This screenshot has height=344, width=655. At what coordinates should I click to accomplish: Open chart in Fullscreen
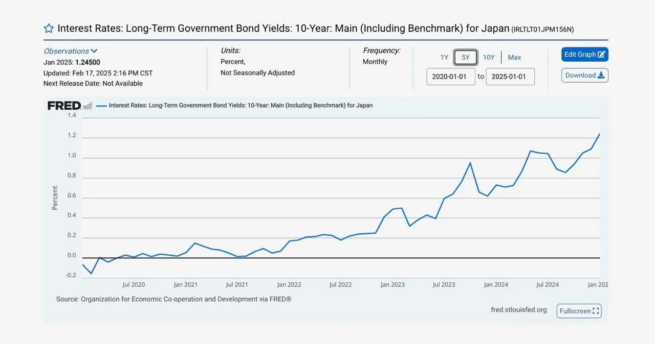(x=579, y=311)
